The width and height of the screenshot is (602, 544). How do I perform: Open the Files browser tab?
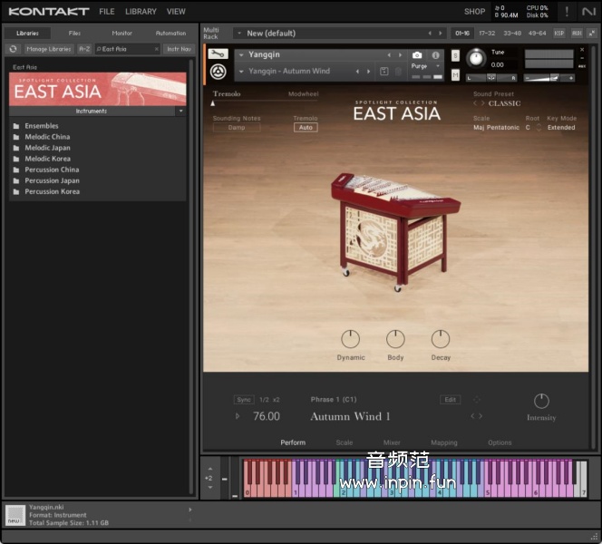click(x=74, y=33)
